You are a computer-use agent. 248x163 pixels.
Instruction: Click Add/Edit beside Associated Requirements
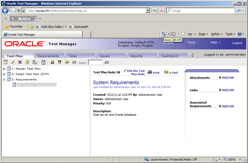tap(226, 106)
